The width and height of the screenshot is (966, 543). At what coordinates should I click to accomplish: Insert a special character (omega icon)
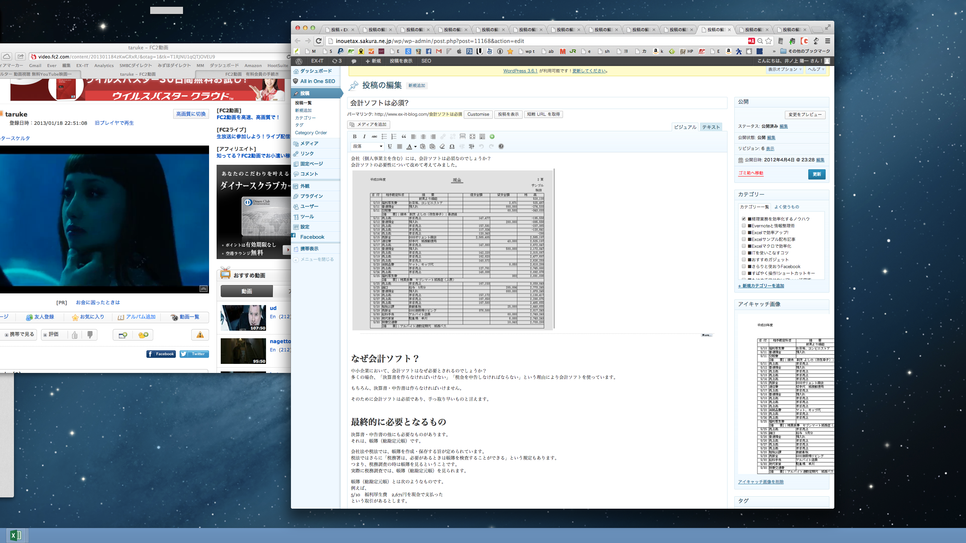tap(452, 146)
